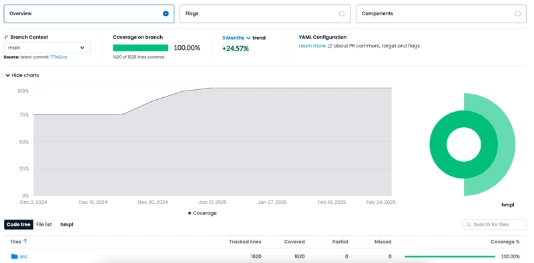Click the green coverage progress bar

pyautogui.click(x=140, y=48)
